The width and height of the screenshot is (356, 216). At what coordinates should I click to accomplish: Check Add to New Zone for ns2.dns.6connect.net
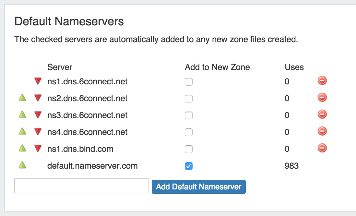pyautogui.click(x=189, y=99)
